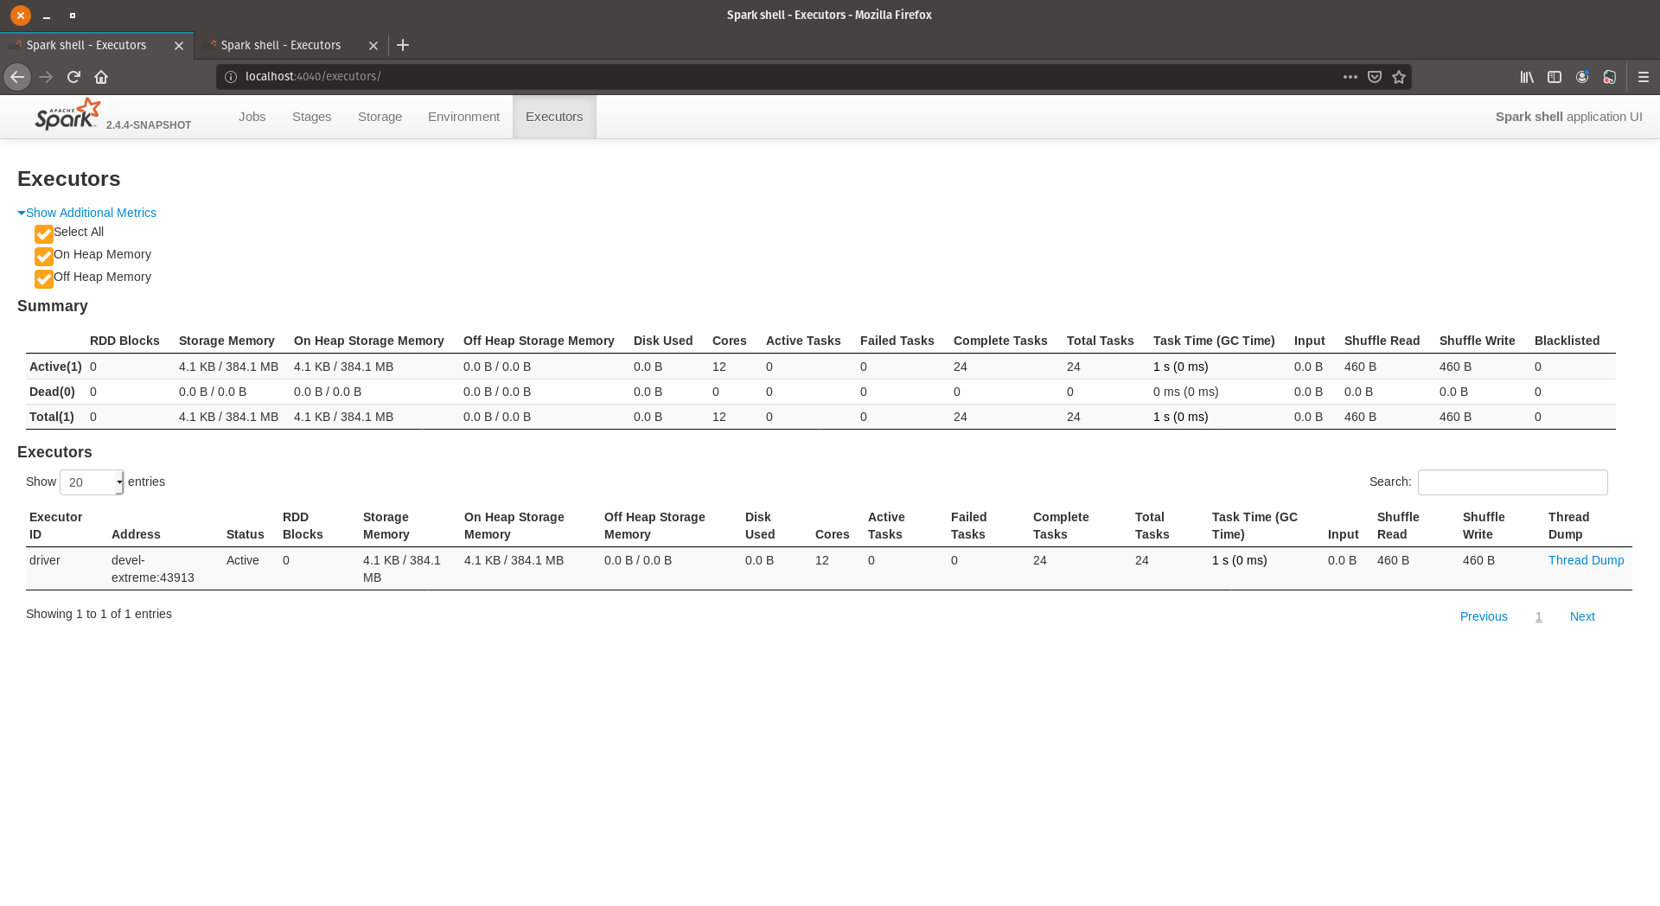Show site information icon in address bar

(x=231, y=77)
